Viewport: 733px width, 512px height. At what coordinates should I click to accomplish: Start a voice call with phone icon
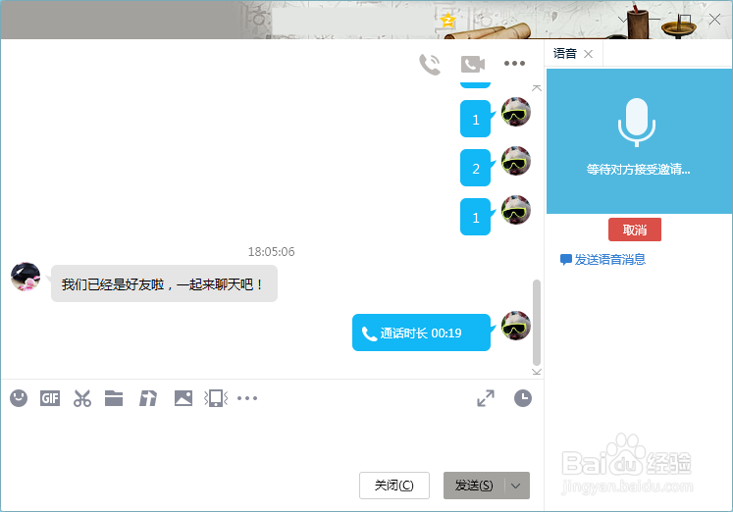click(x=430, y=65)
